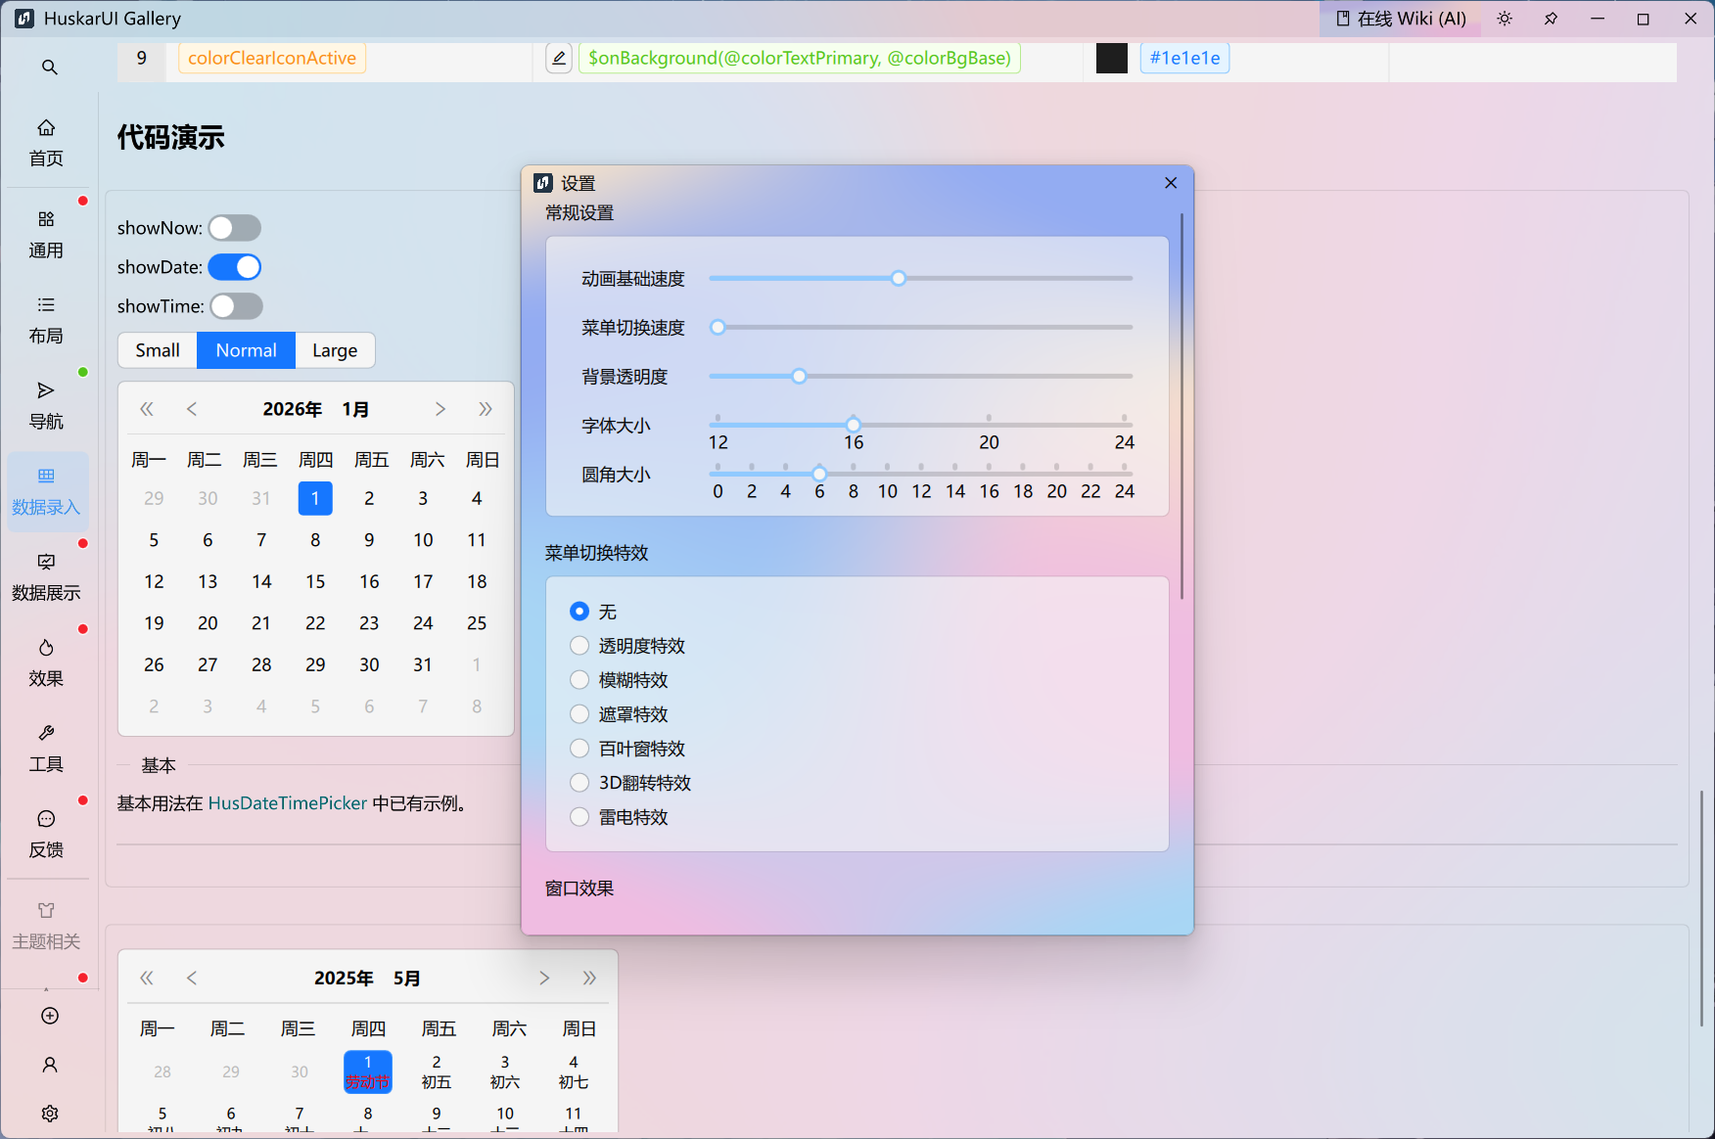Open the 数据展示 (Data Display) section
The image size is (1715, 1139).
pos(46,576)
